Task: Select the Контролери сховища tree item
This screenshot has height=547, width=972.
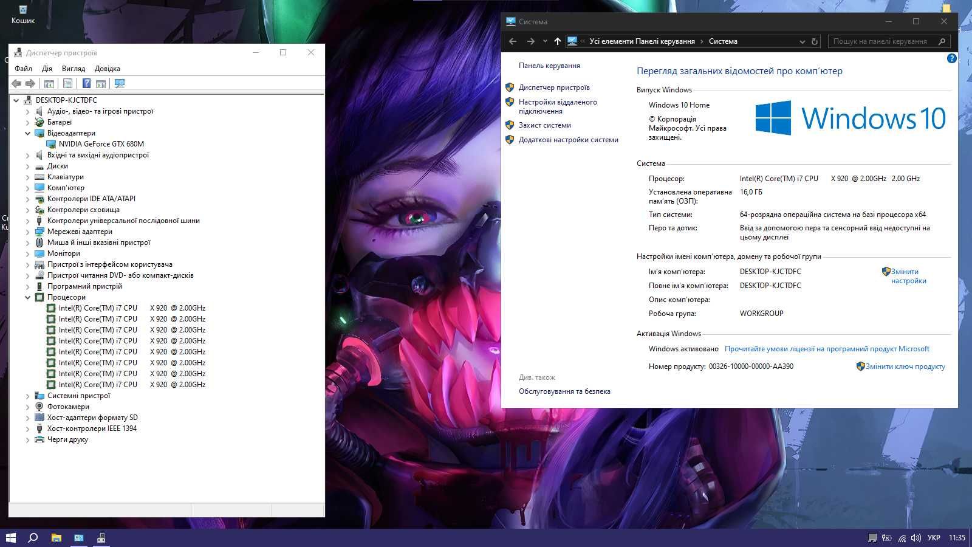Action: coord(83,210)
